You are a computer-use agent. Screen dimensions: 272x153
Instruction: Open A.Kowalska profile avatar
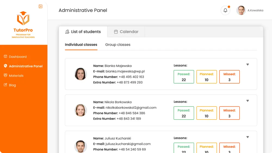pos(241,10)
